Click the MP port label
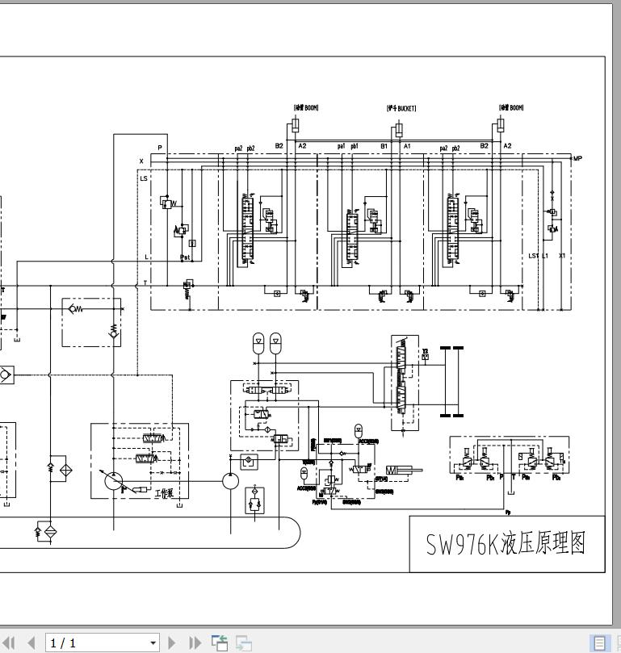The height and width of the screenshot is (653, 621). (577, 158)
